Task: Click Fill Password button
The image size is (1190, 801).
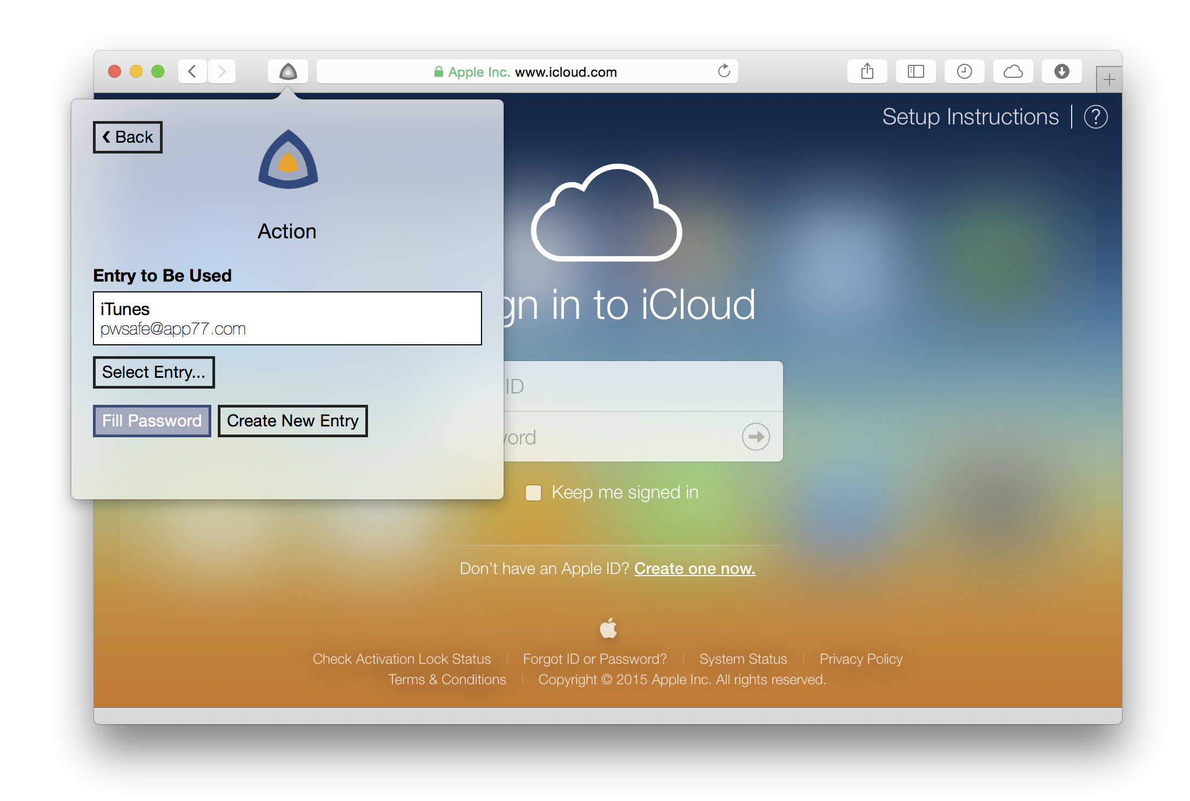Action: [152, 421]
